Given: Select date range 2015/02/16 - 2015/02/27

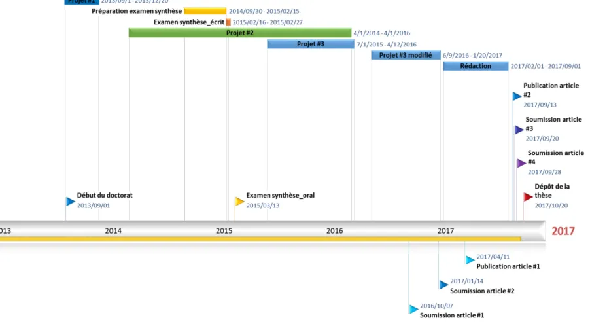Looking at the screenshot, I should pyautogui.click(x=268, y=22).
